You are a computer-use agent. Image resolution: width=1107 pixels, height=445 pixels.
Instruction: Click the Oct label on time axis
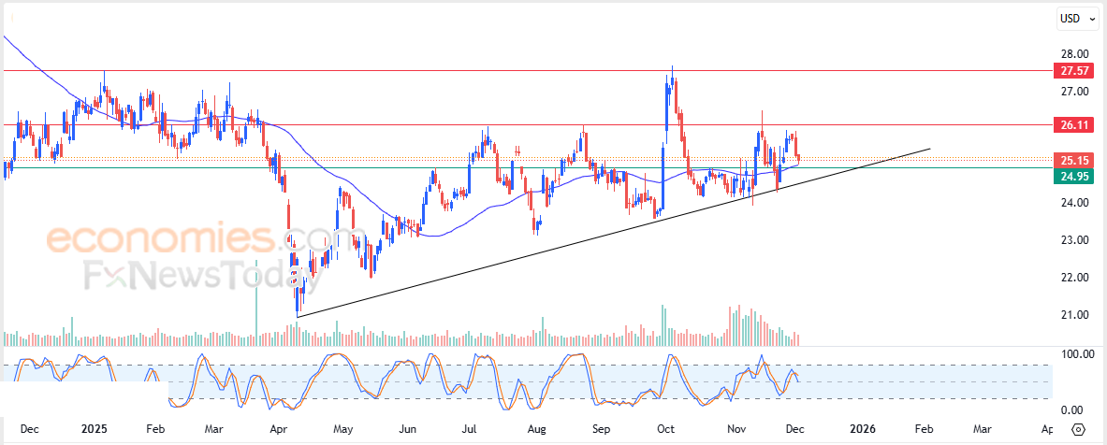tap(664, 429)
